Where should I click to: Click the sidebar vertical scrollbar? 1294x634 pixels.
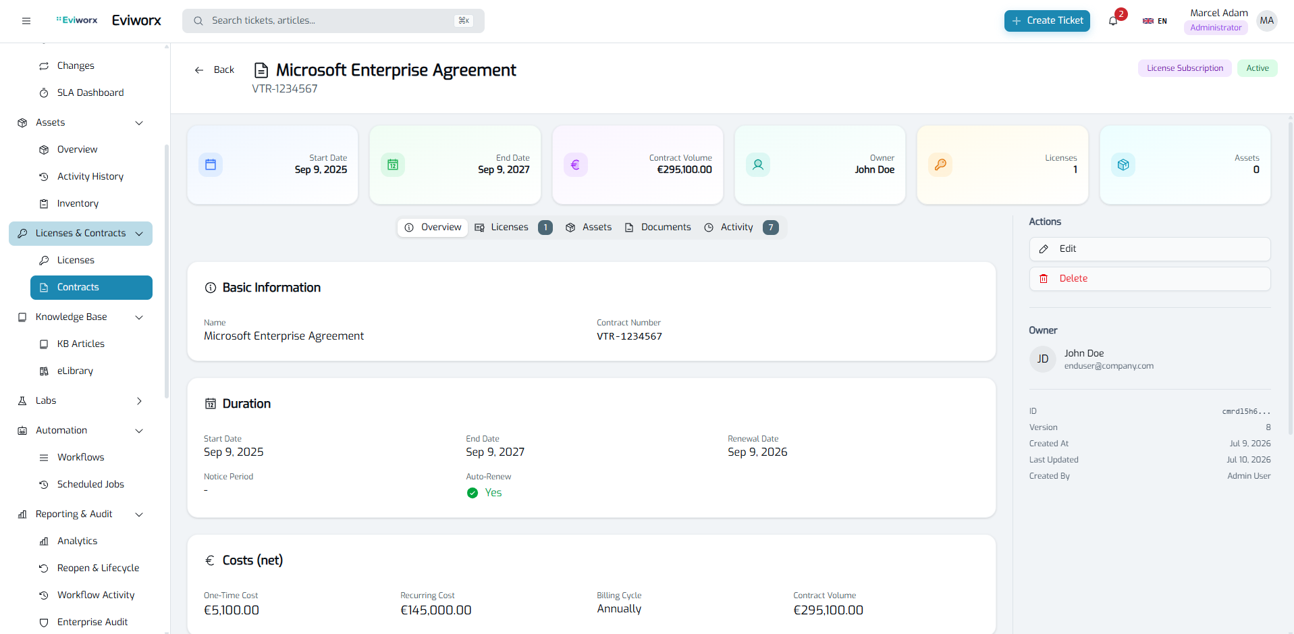click(x=167, y=270)
